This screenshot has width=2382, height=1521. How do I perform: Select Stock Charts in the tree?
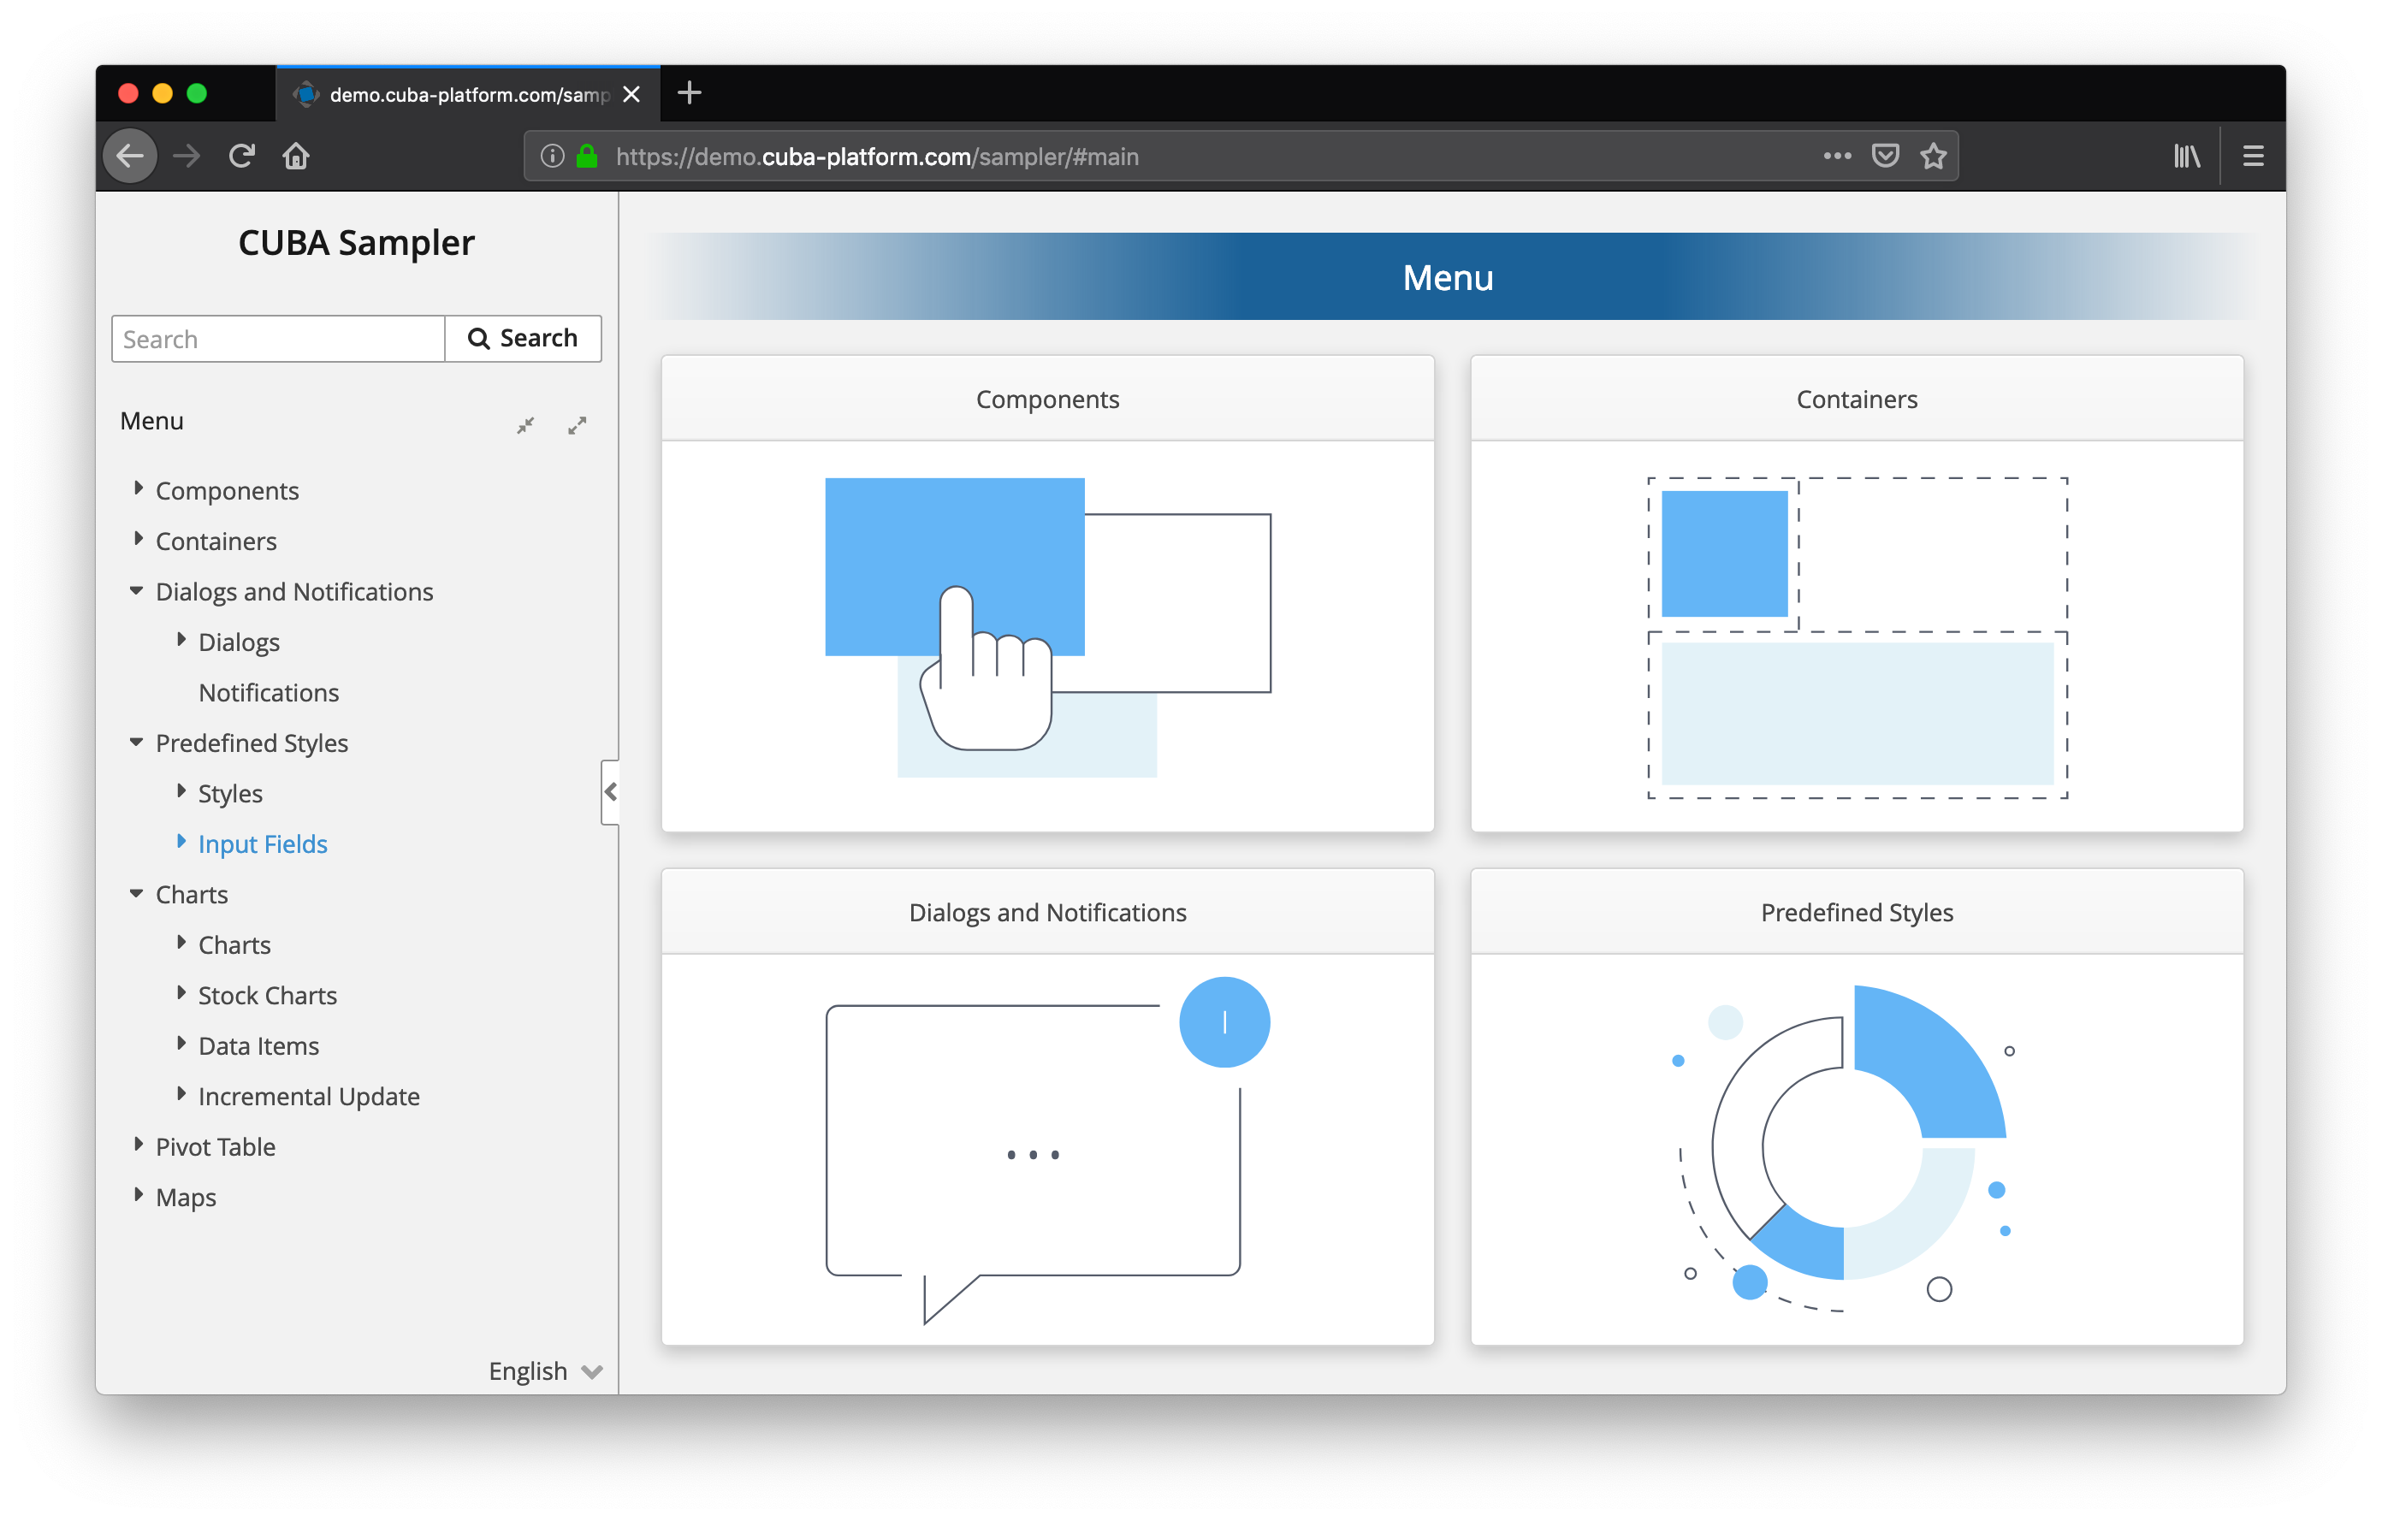click(267, 995)
